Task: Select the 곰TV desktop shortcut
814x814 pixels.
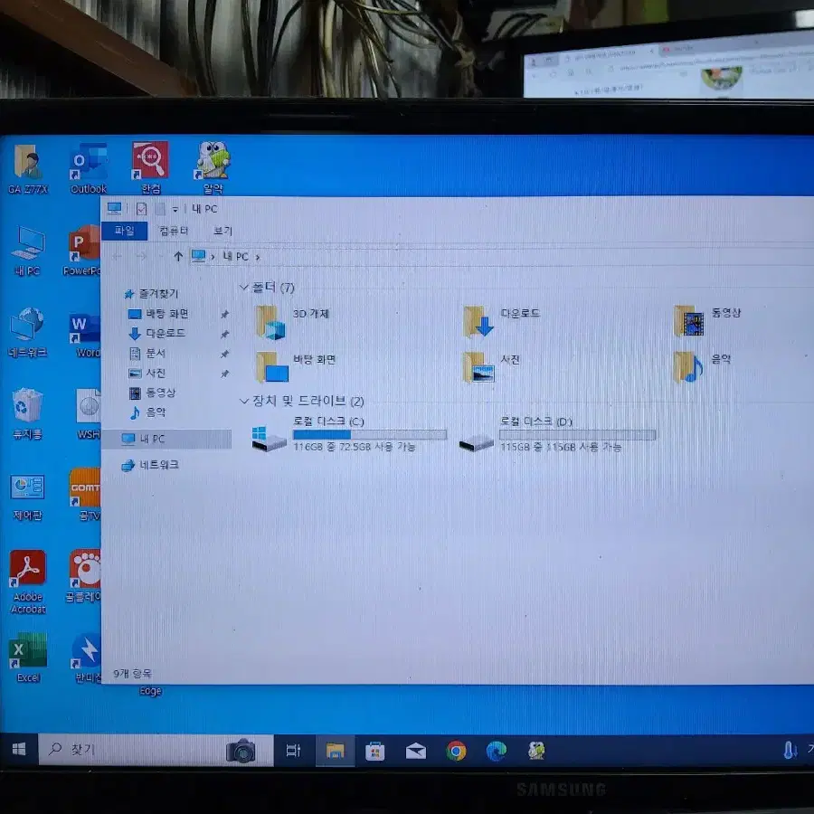Action: click(x=86, y=494)
